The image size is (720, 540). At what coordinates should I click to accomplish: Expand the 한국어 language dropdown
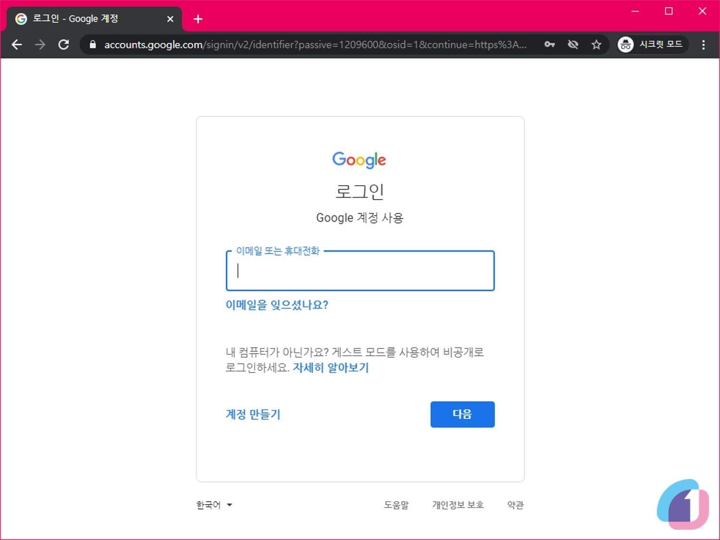pyautogui.click(x=214, y=505)
